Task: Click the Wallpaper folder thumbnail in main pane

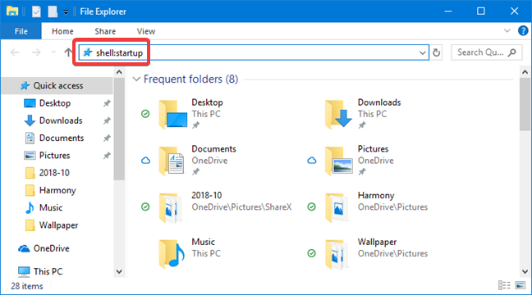Action: click(x=337, y=254)
